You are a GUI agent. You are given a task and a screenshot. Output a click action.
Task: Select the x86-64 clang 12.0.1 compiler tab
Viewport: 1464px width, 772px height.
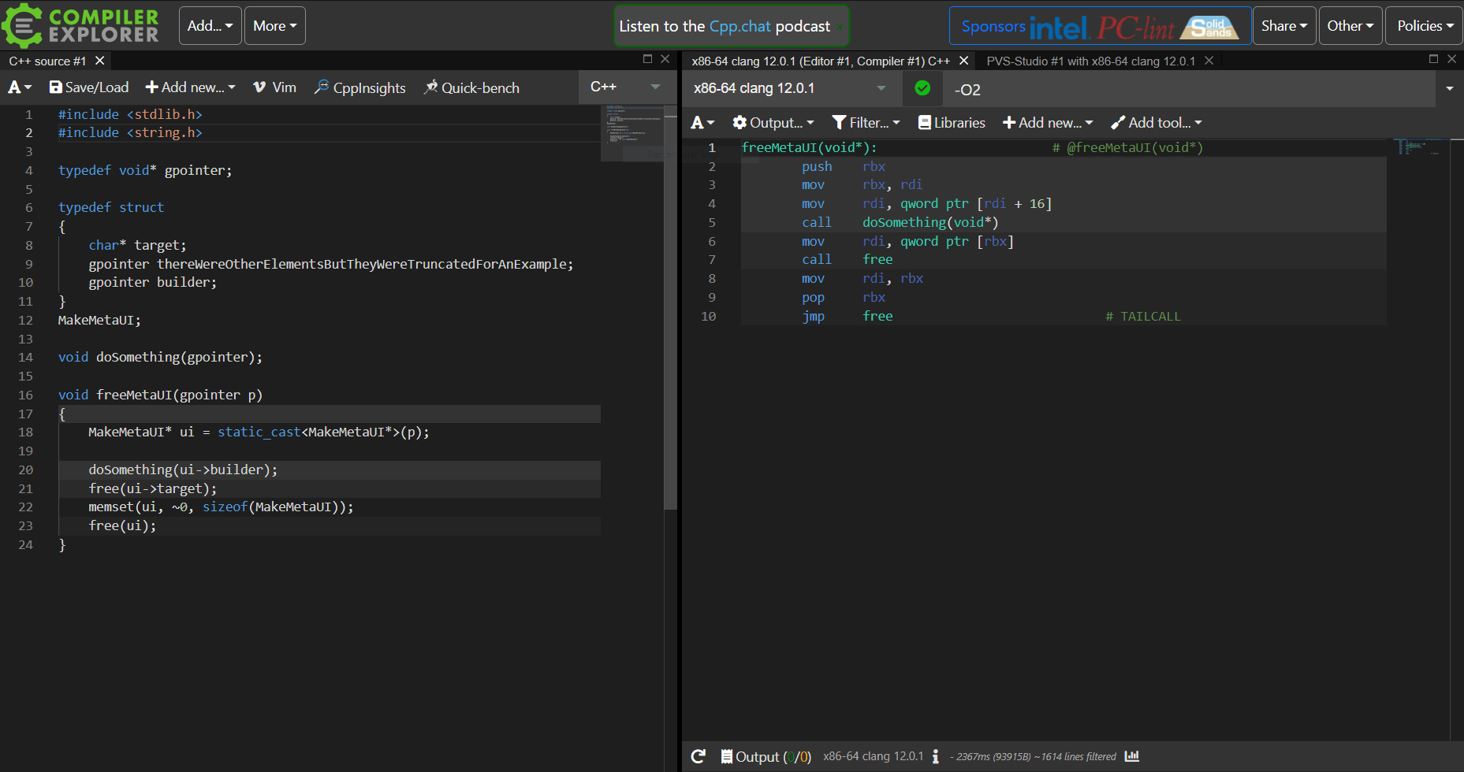tap(820, 61)
